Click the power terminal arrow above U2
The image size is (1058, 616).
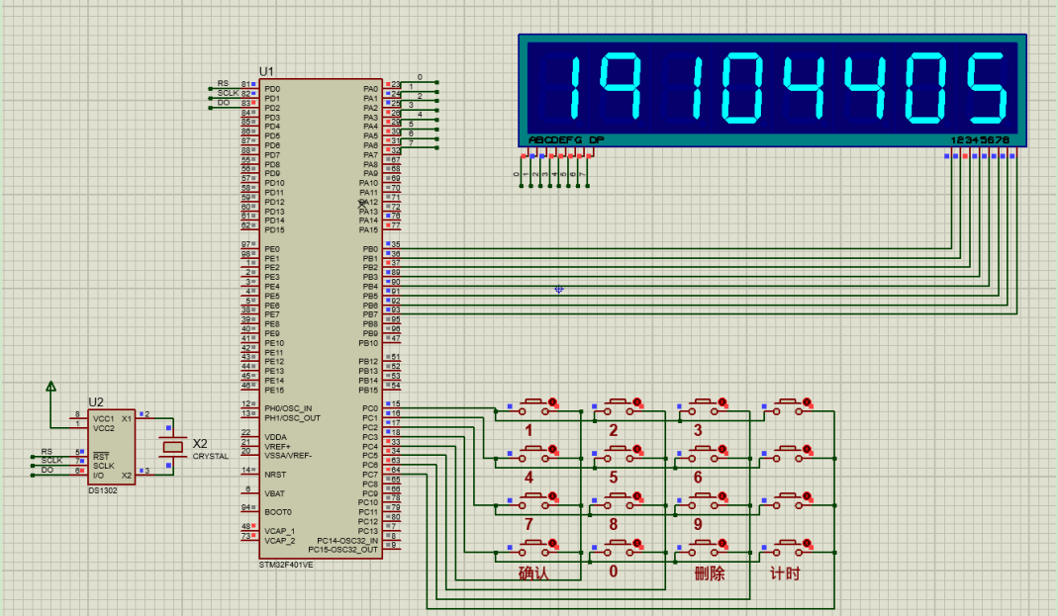pyautogui.click(x=50, y=387)
